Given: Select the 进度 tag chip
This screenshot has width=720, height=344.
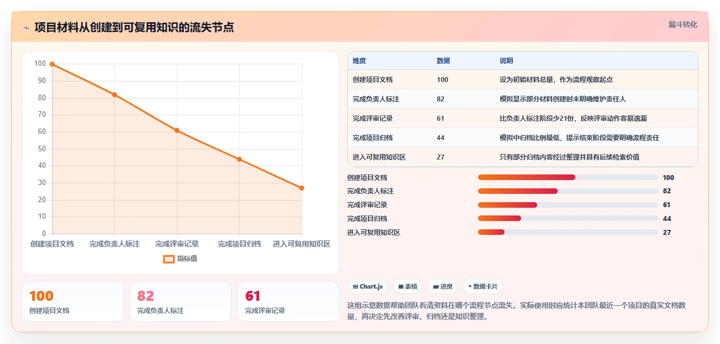Looking at the screenshot, I should pyautogui.click(x=443, y=286).
